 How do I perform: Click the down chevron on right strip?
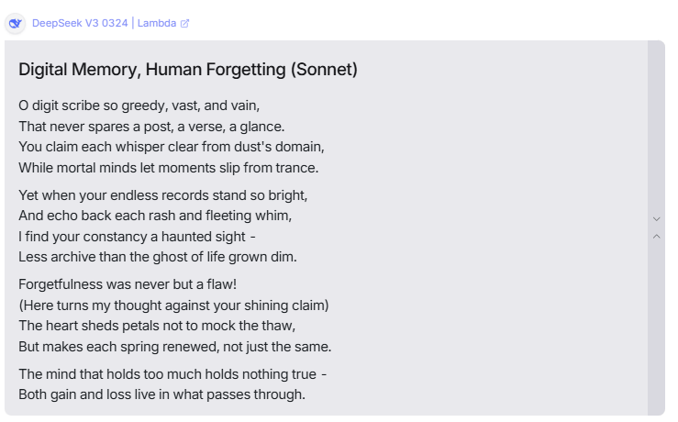tap(656, 219)
